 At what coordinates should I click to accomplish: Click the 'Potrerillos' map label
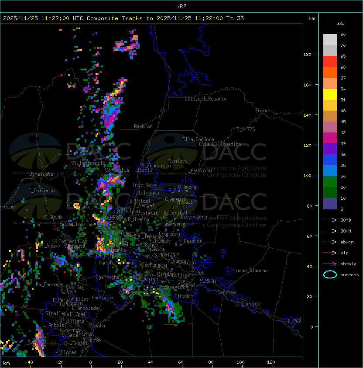point(73,241)
